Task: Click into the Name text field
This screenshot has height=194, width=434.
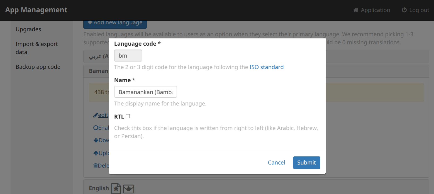Action: click(x=145, y=92)
